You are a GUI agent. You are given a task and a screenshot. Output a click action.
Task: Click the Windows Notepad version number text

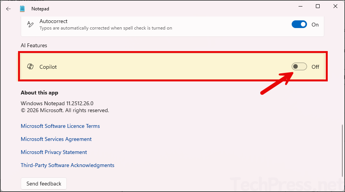click(x=57, y=103)
